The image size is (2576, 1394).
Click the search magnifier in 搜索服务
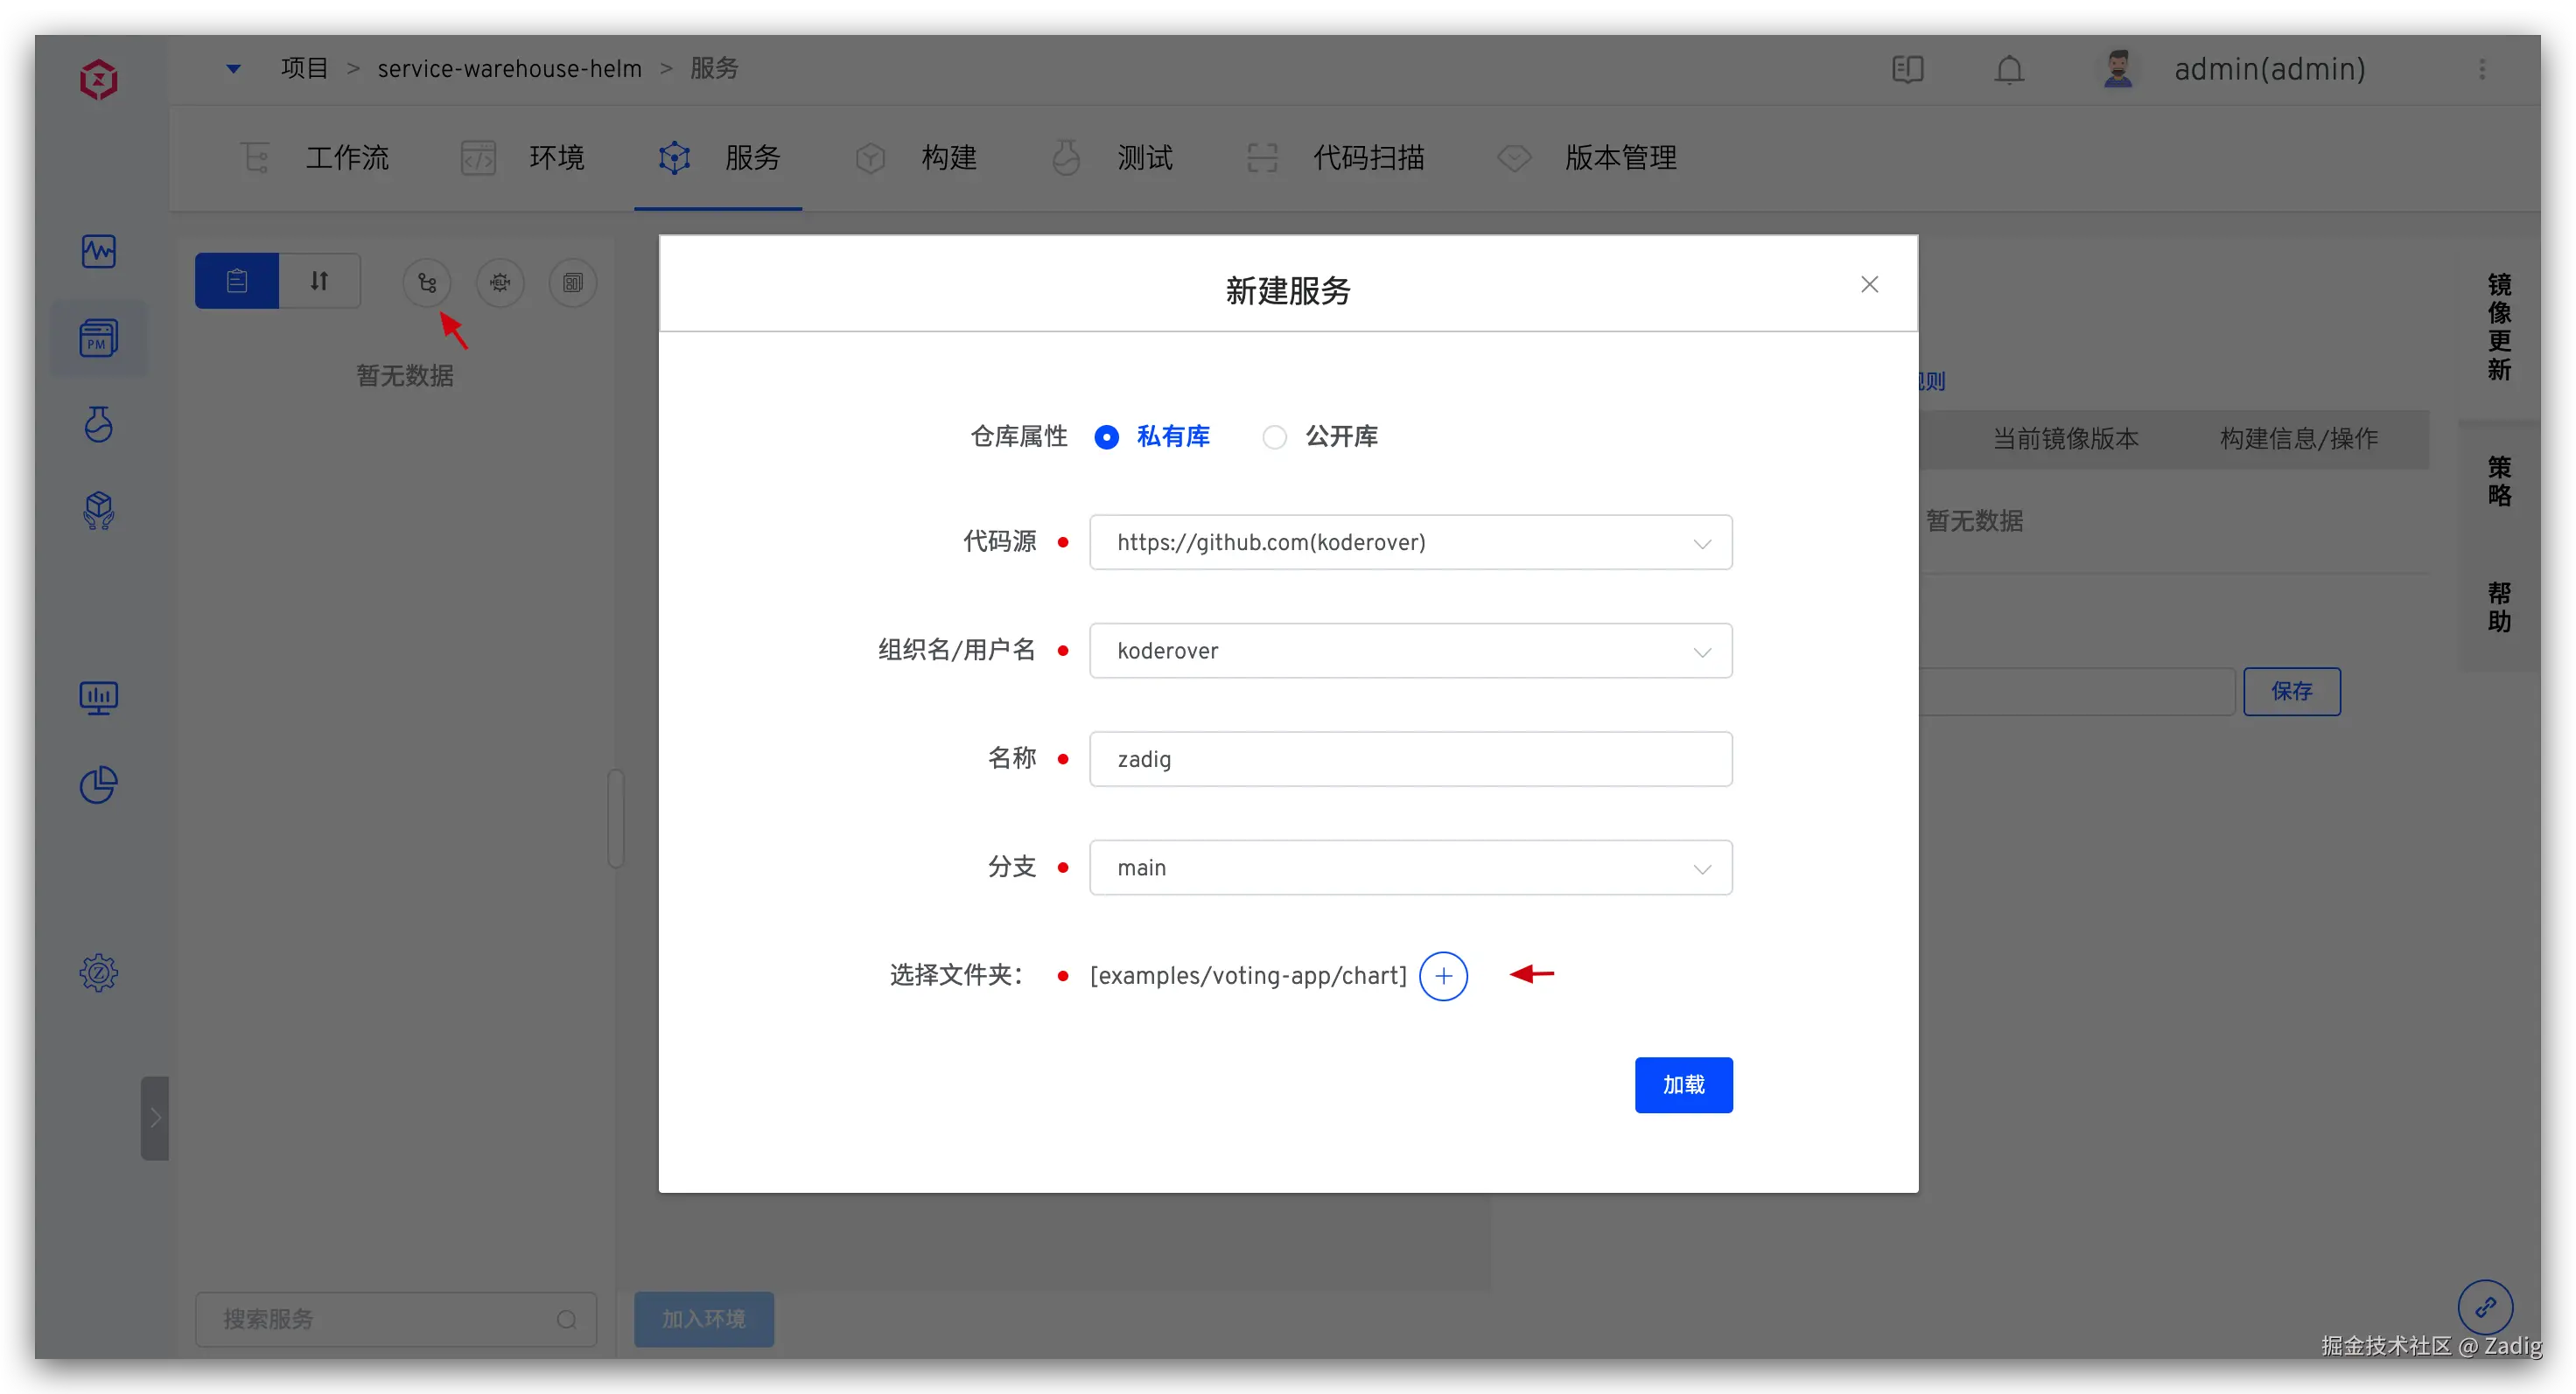pos(567,1319)
